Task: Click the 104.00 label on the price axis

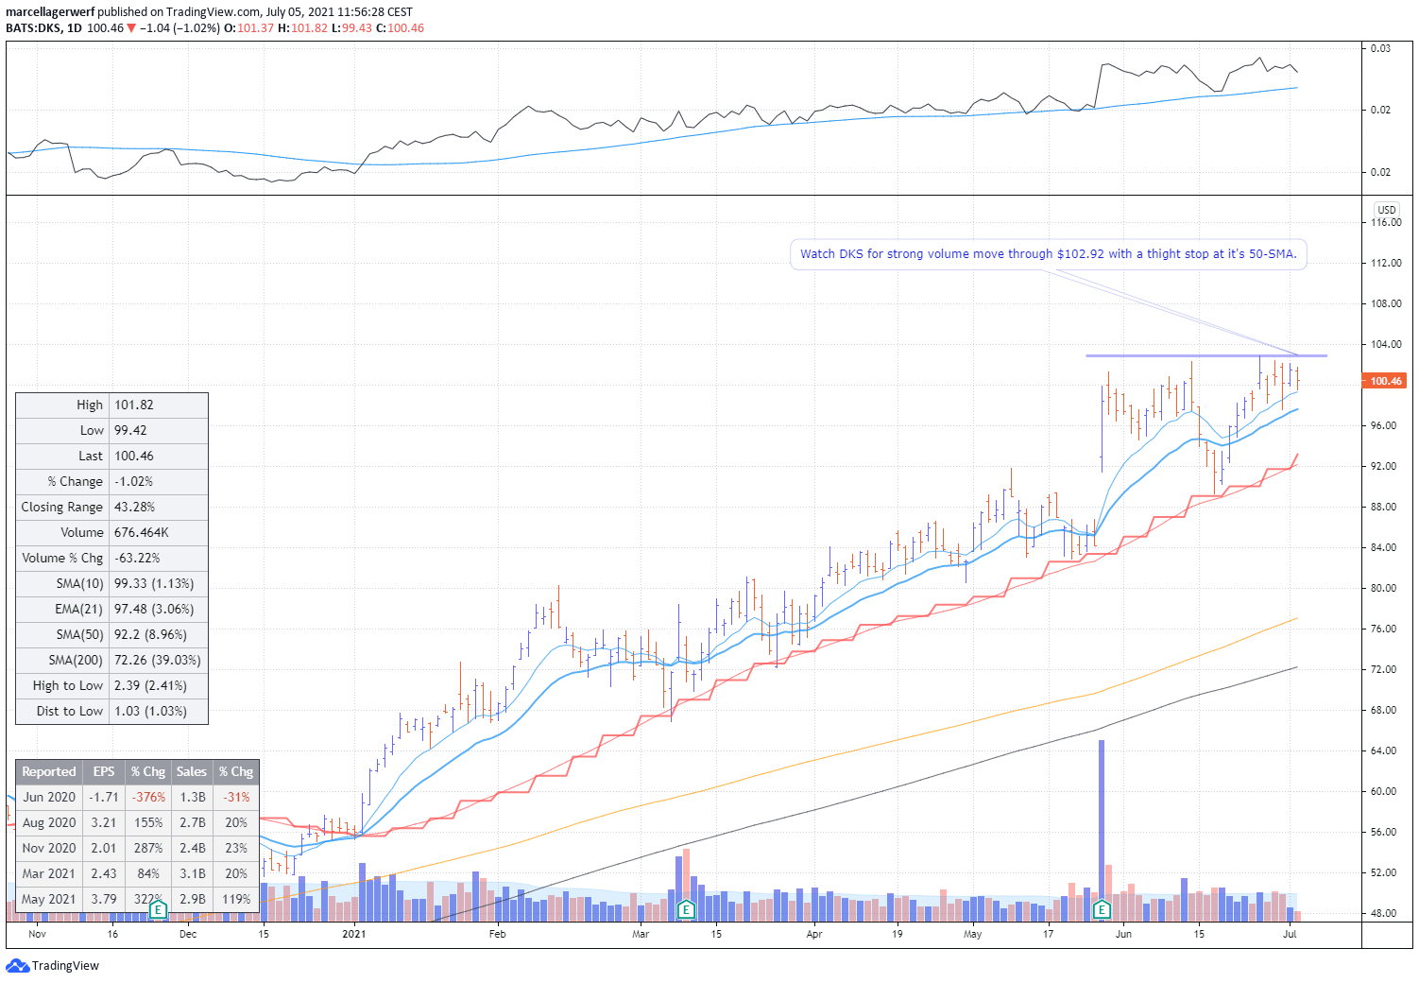Action: point(1387,345)
